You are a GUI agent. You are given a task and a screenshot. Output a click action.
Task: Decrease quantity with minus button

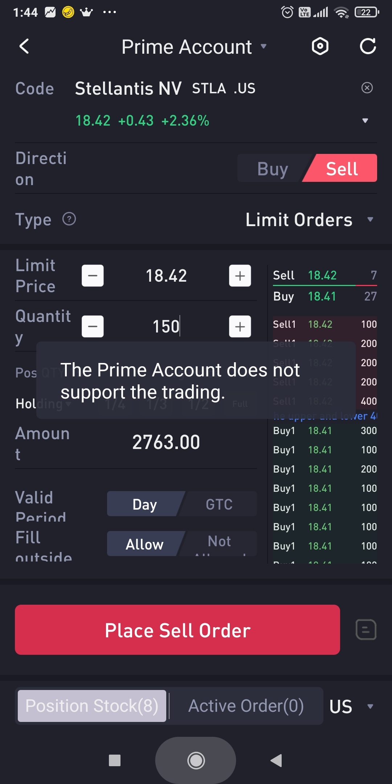93,326
